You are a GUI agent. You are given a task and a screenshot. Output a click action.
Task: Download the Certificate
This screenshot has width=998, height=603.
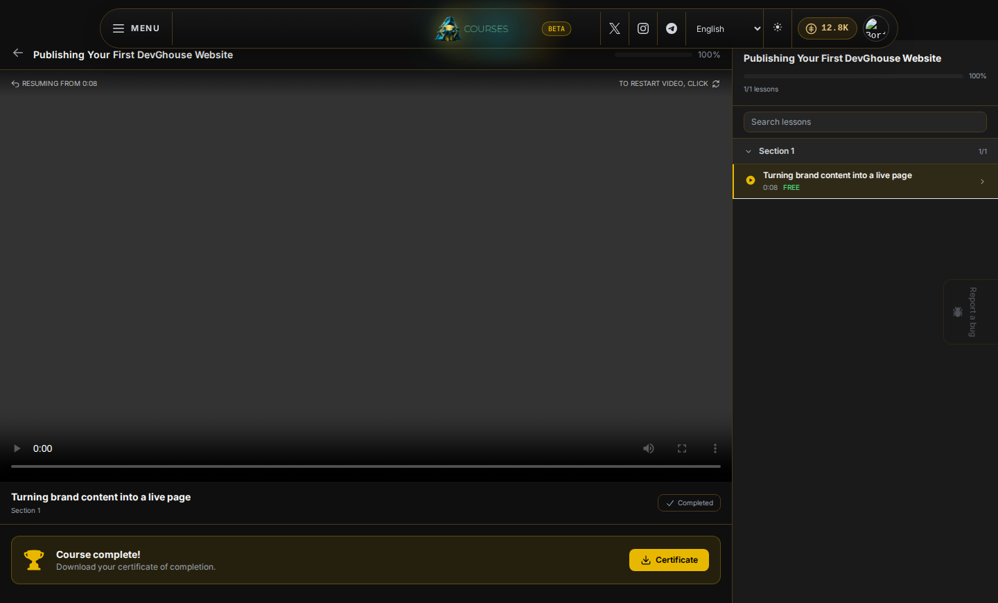point(669,560)
